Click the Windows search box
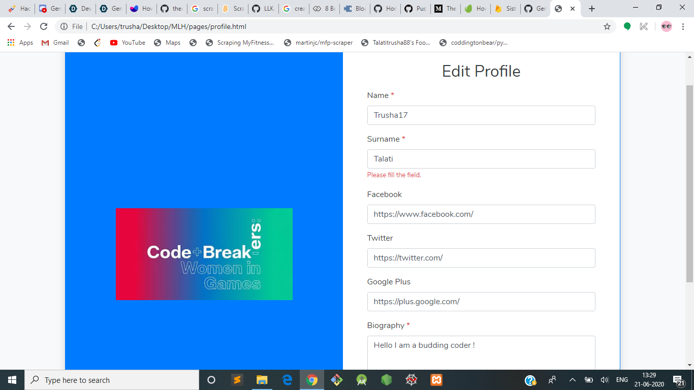Image resolution: width=694 pixels, height=390 pixels. pos(112,380)
